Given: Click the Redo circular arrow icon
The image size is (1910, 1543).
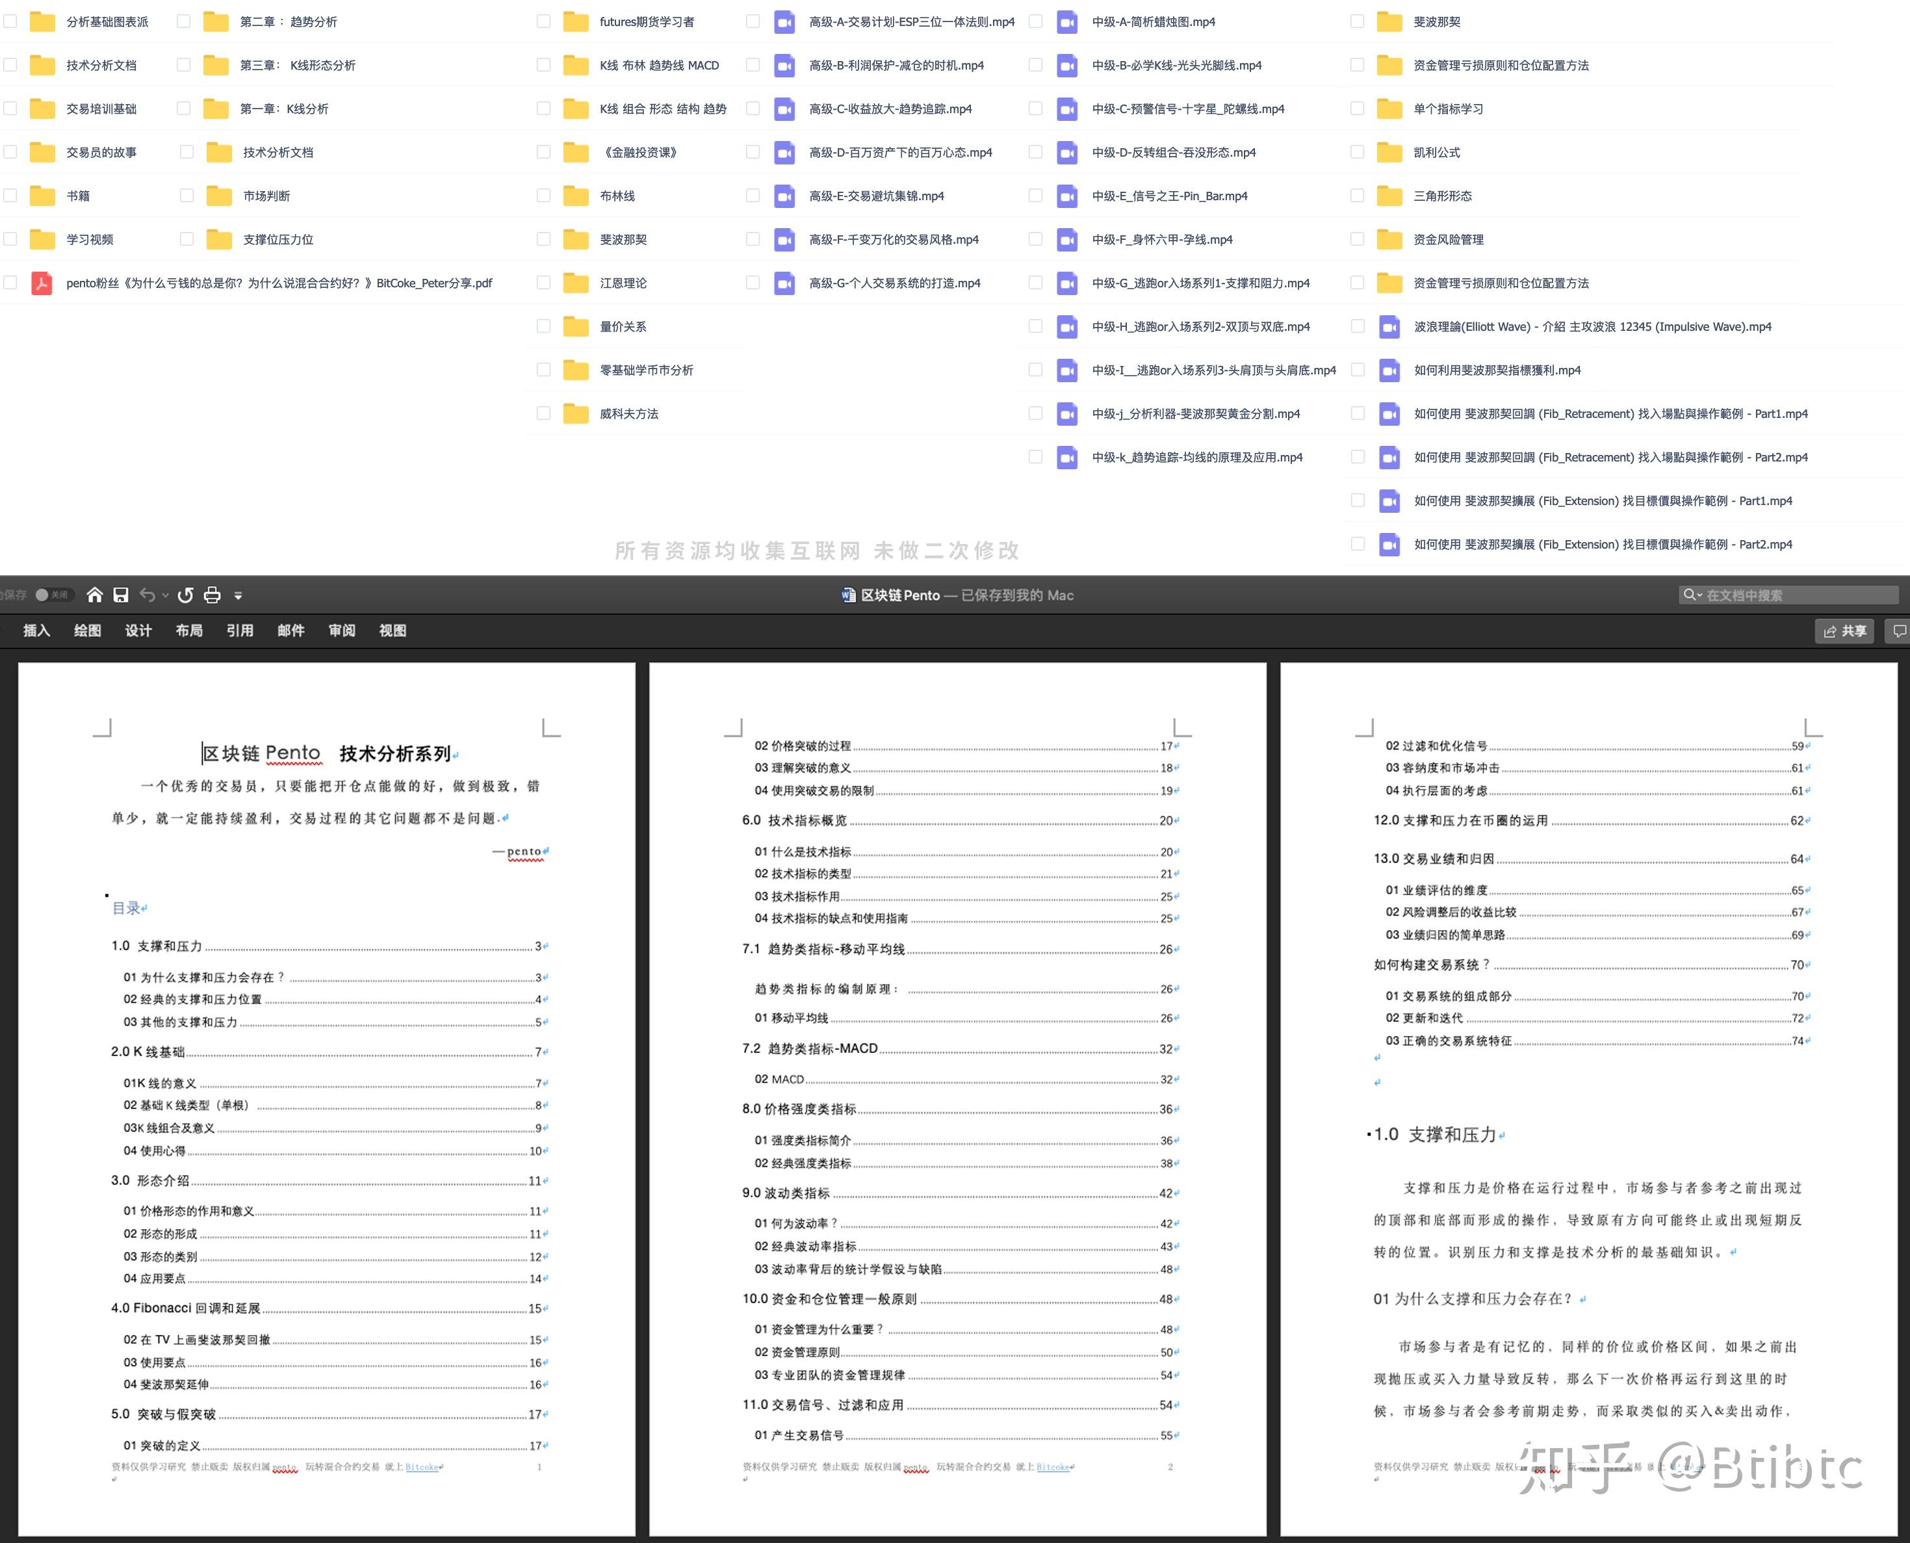Looking at the screenshot, I should (185, 595).
